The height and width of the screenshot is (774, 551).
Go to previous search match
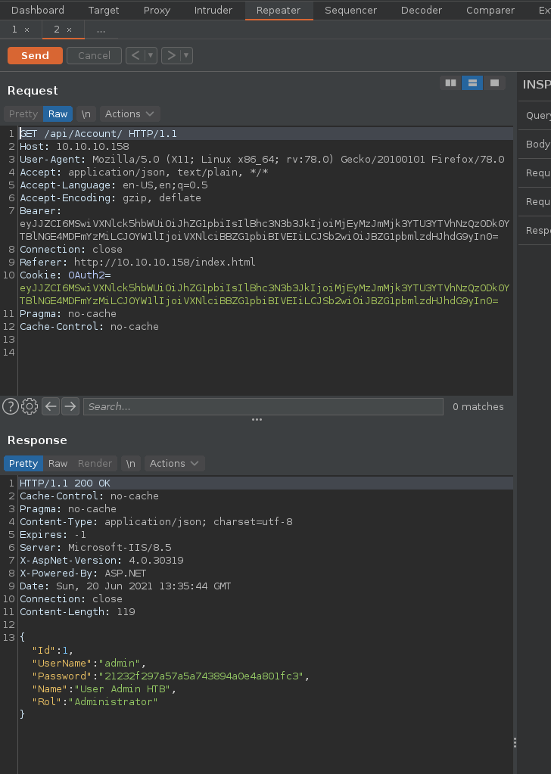coord(51,406)
